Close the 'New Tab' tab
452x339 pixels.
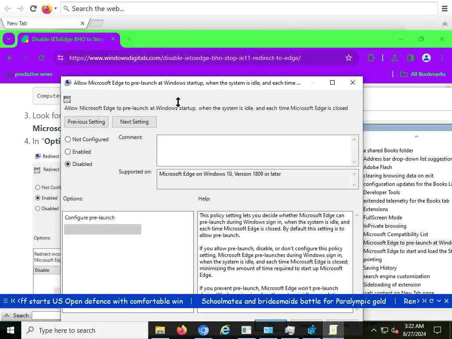click(83, 23)
